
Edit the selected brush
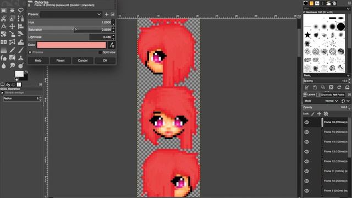pyautogui.click(x=307, y=87)
